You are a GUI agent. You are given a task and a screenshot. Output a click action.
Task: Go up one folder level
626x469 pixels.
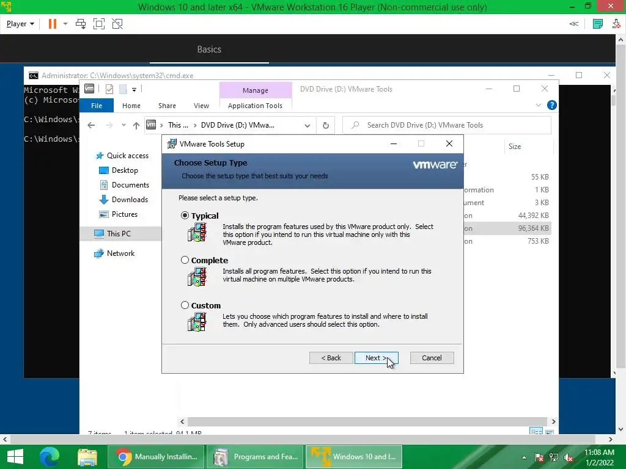pyautogui.click(x=136, y=125)
